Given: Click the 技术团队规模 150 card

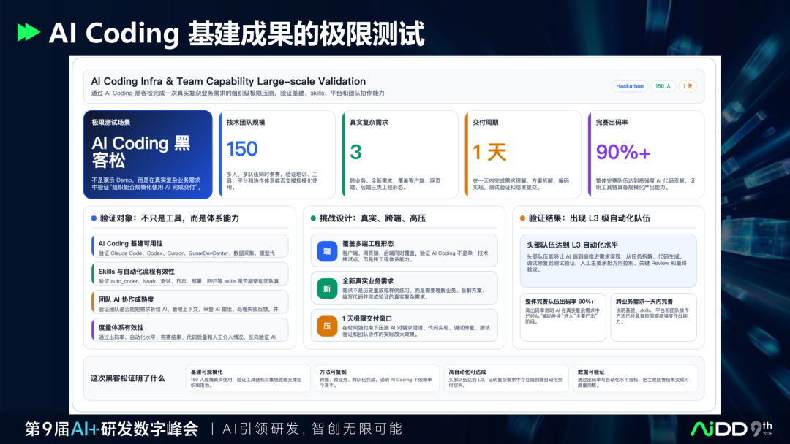Looking at the screenshot, I should pos(277,154).
